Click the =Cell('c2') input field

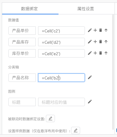[61, 31]
